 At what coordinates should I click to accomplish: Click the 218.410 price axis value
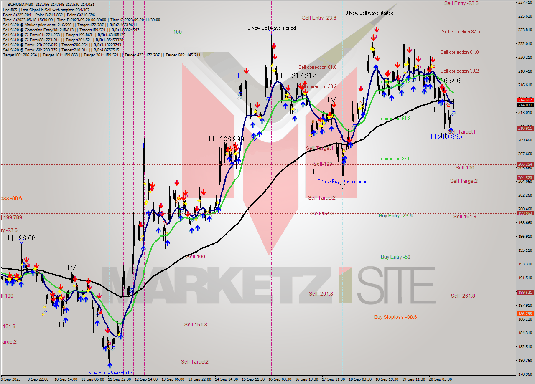coord(525,71)
